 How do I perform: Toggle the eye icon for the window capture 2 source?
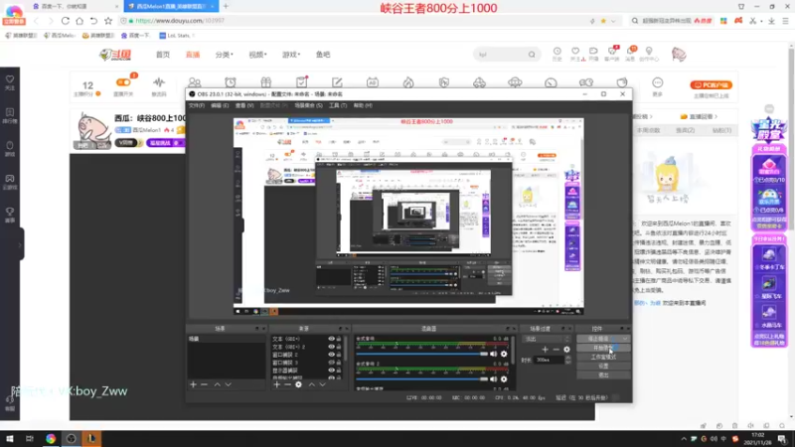(x=331, y=355)
